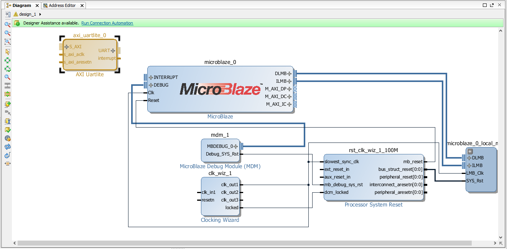Image resolution: width=507 pixels, height=249 pixels.
Task: Click the Zoom Fit toolbar icon
Action: pos(7,42)
